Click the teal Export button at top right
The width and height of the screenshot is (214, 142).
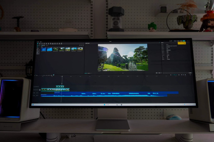[x=184, y=41]
